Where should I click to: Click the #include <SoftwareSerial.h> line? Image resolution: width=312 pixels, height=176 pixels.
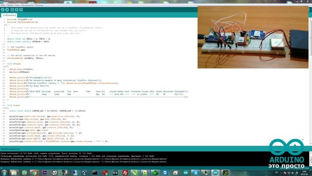click(22, 22)
